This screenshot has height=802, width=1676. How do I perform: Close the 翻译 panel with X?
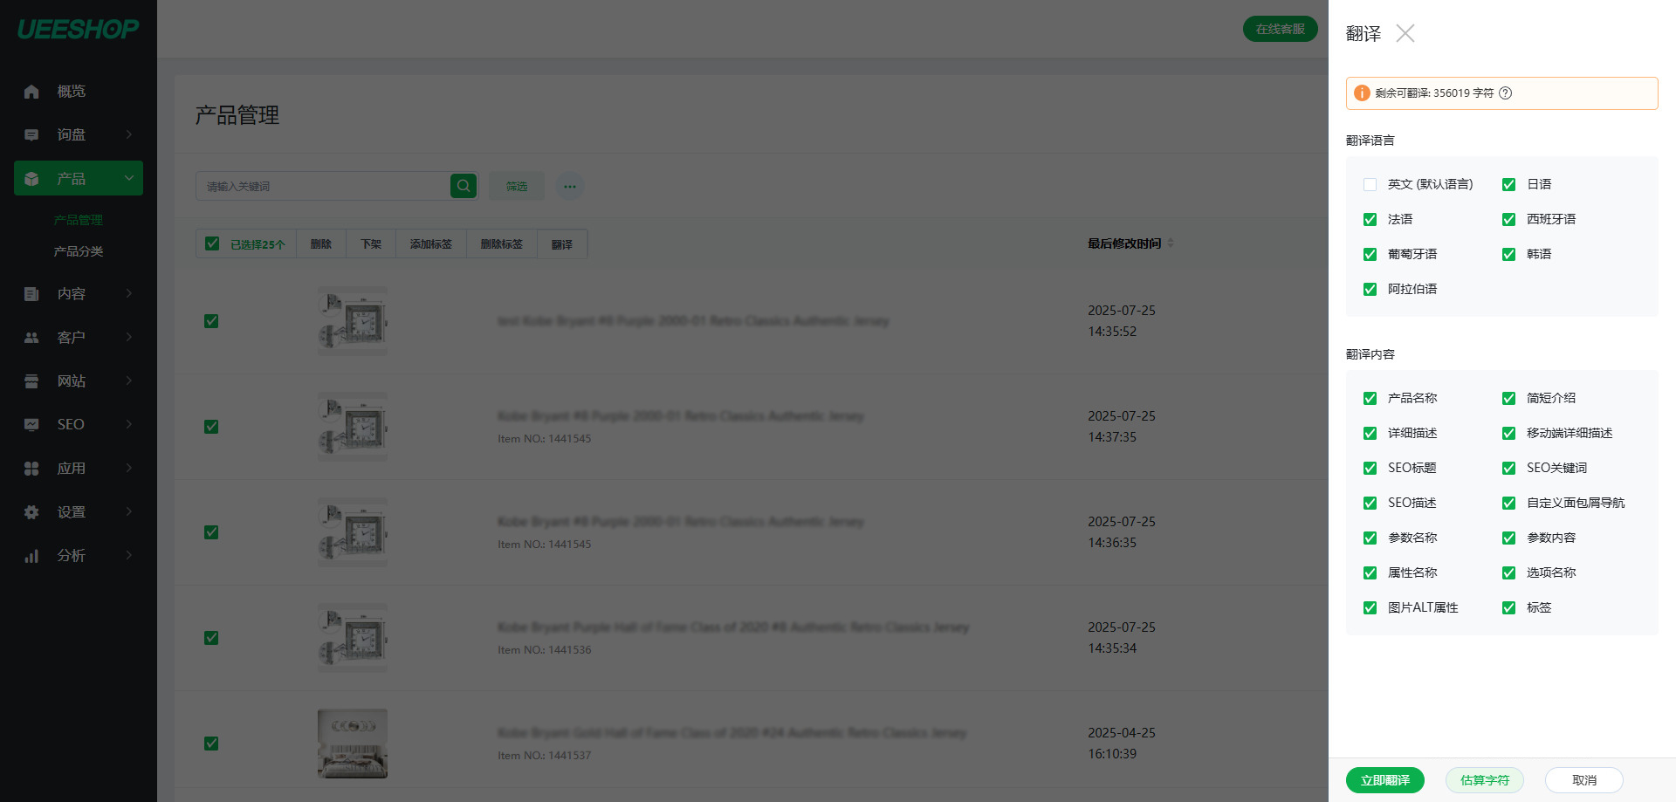coord(1405,33)
